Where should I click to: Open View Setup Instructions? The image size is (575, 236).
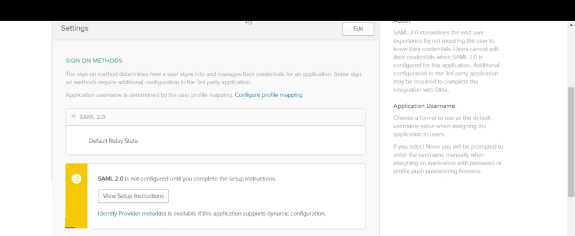pyautogui.click(x=133, y=196)
